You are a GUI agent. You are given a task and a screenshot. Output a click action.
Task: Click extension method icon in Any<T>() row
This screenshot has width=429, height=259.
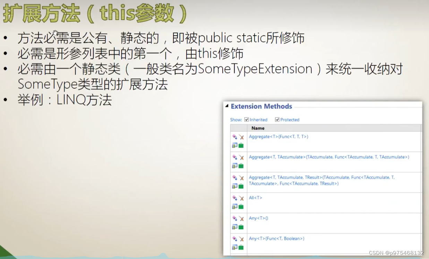235,218
